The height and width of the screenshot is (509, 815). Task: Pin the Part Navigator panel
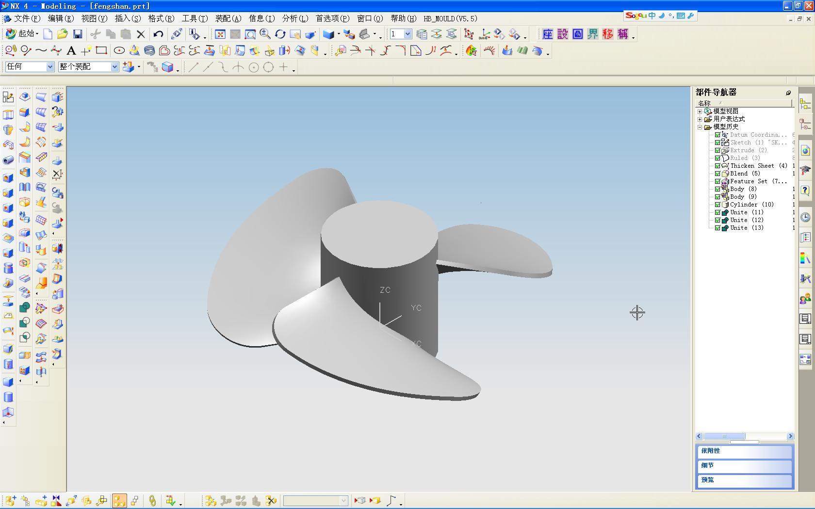pyautogui.click(x=788, y=93)
